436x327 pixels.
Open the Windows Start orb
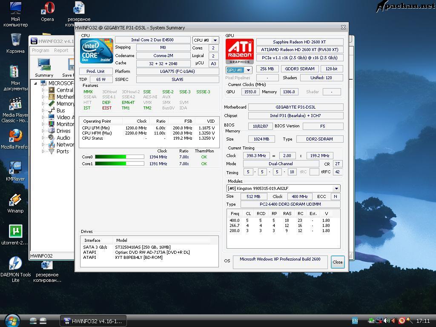point(11,321)
